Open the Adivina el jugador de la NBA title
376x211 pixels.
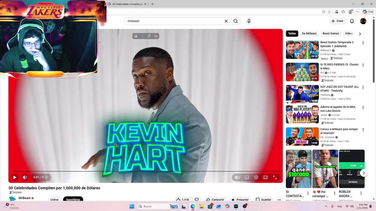(338, 109)
